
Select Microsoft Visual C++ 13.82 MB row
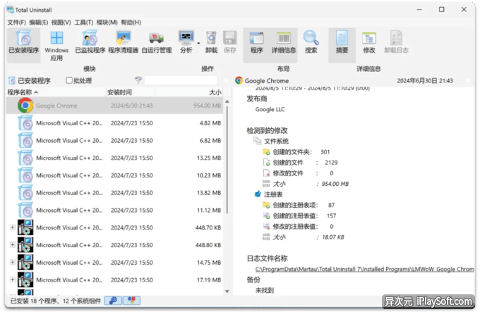tap(114, 193)
